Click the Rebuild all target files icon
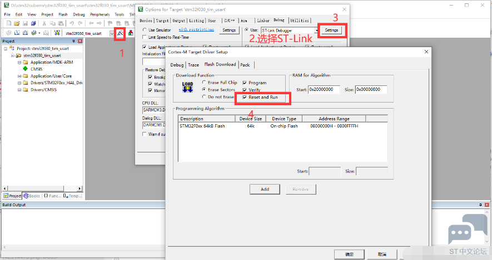This screenshot has width=492, height=260. click(x=26, y=33)
